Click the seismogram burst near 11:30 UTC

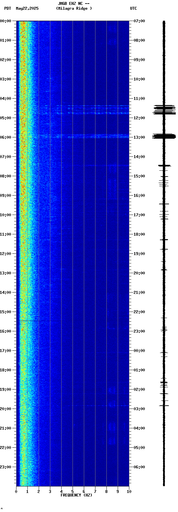click(164, 110)
